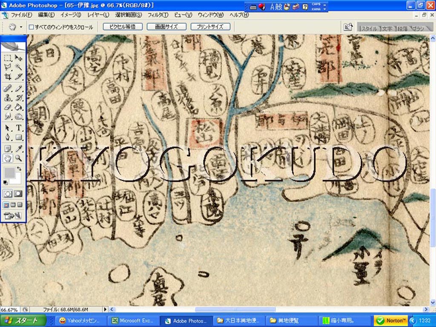436x327 pixels.
Task: Open the Hand tool preset picker dropdown
Action: click(x=21, y=27)
